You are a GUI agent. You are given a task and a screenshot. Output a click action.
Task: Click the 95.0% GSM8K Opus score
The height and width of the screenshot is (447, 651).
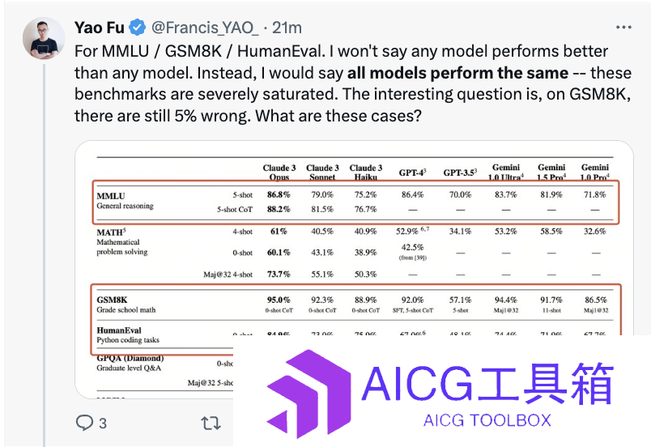[x=279, y=300]
